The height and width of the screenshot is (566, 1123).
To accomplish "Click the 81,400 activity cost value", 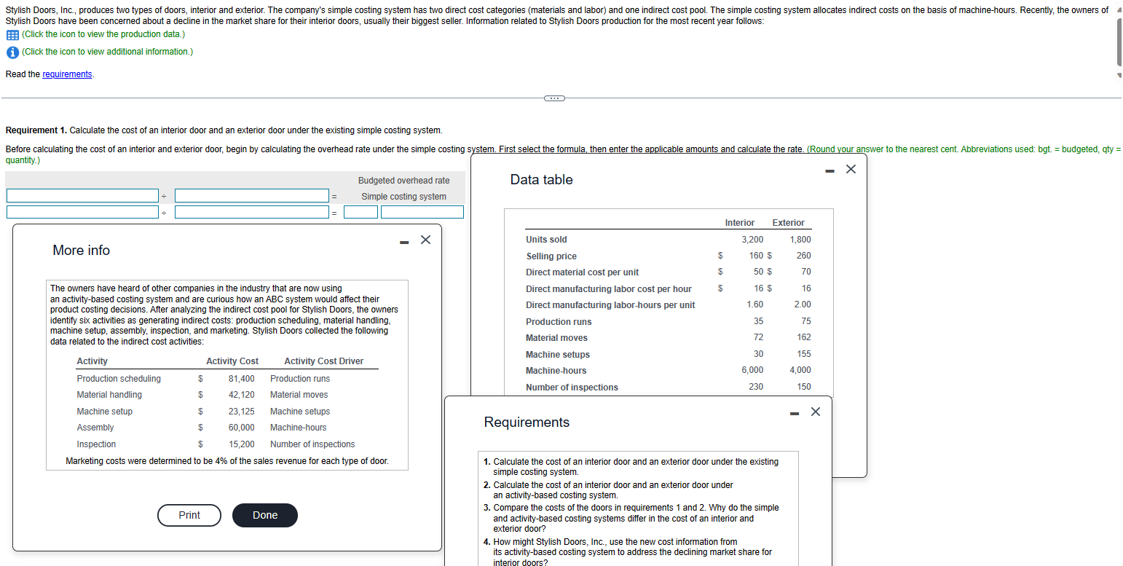I will 242,379.
